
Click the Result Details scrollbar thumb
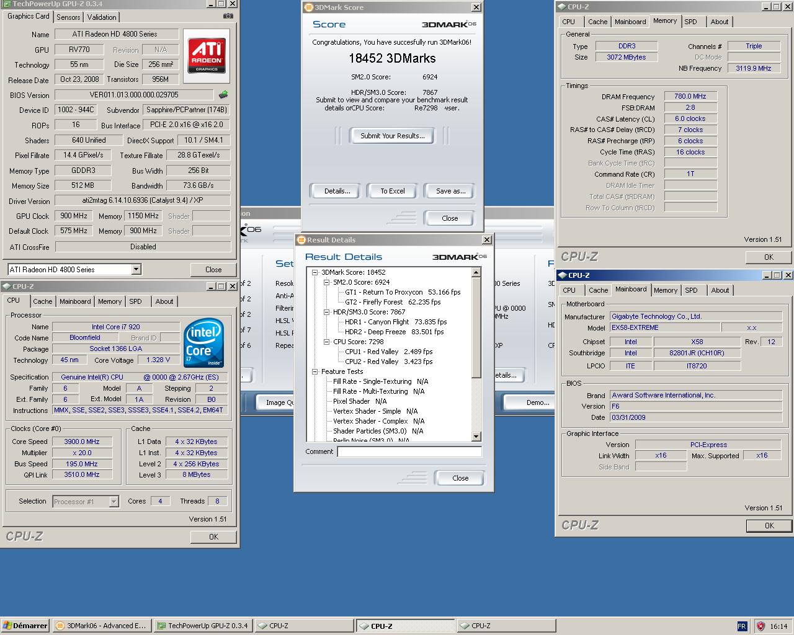(x=476, y=327)
